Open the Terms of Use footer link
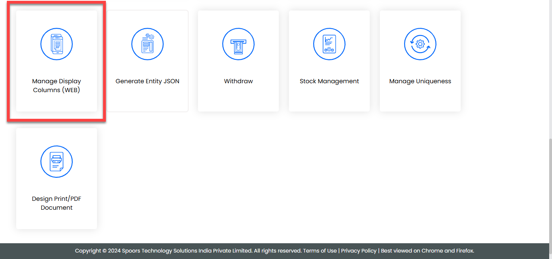This screenshot has height=259, width=552. click(320, 251)
